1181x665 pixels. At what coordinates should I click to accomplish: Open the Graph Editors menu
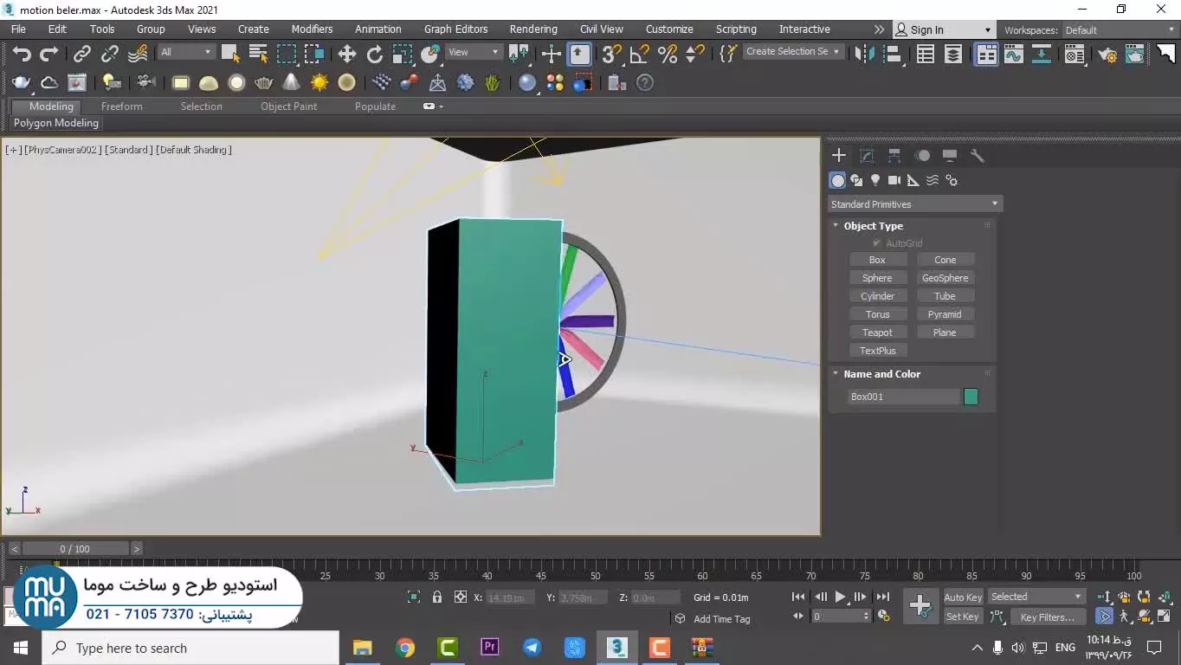click(x=456, y=29)
